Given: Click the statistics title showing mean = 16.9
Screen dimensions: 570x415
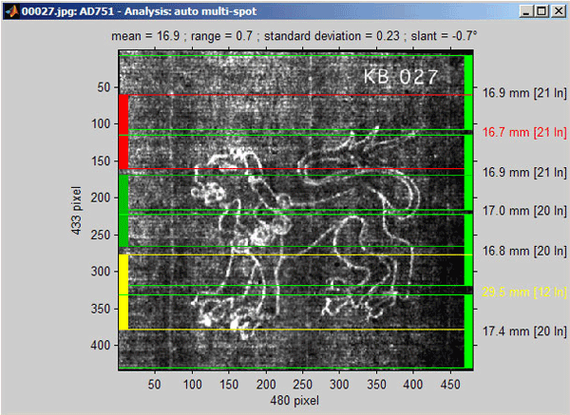Looking at the screenshot, I should pyautogui.click(x=294, y=36).
